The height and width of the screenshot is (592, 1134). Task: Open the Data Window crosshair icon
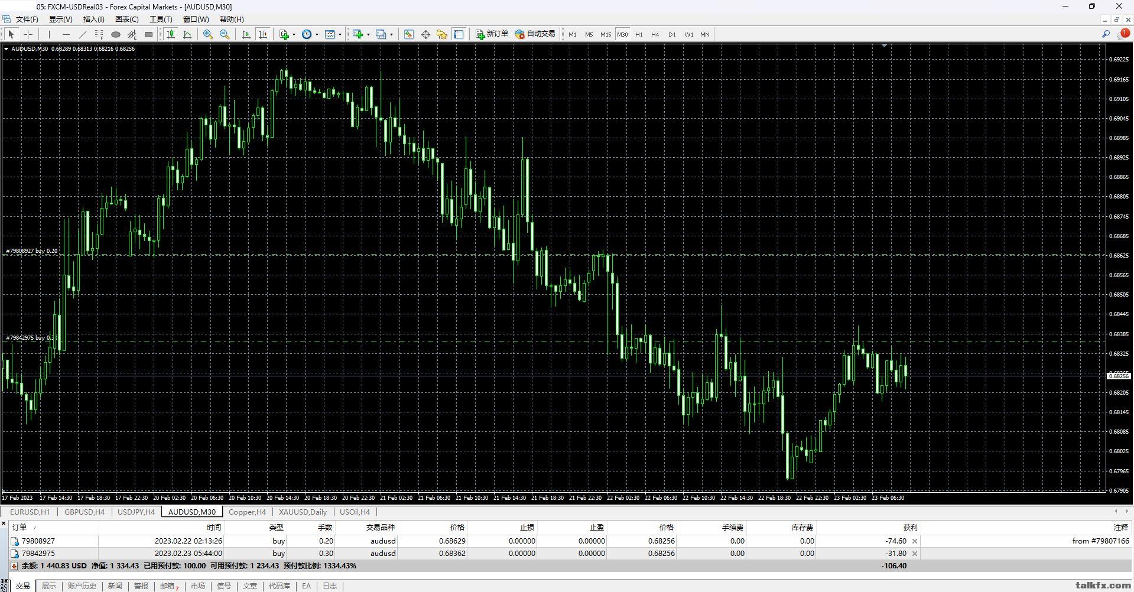425,34
